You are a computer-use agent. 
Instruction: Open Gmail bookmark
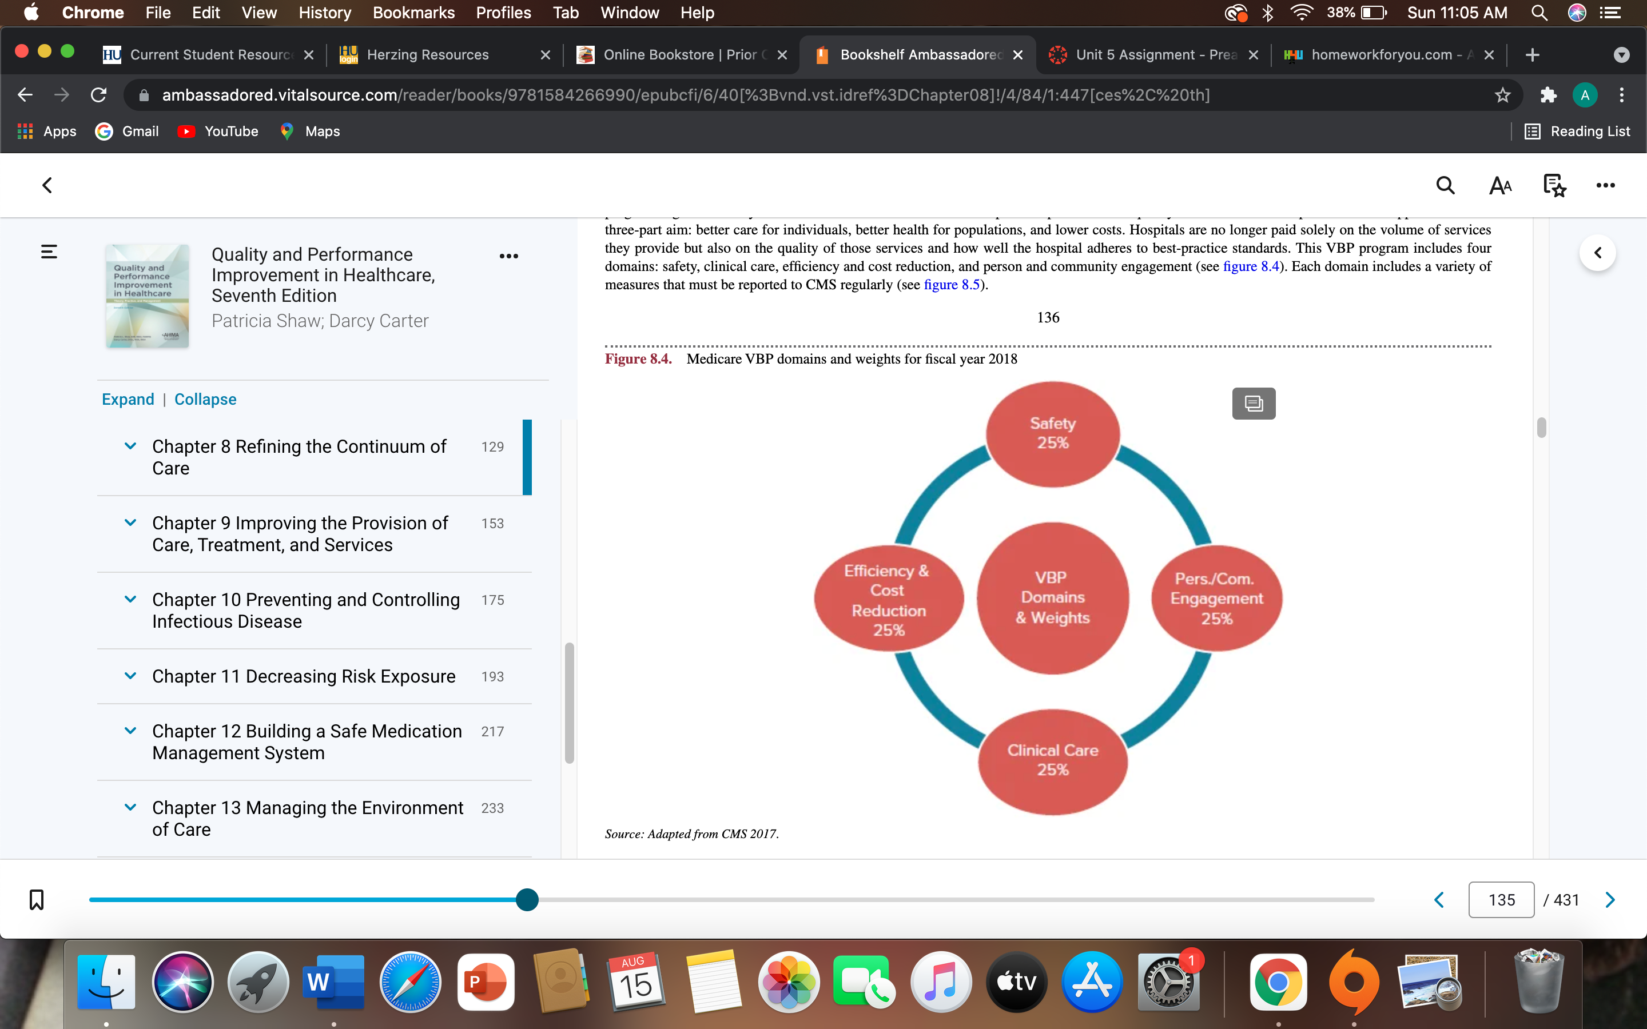(128, 131)
